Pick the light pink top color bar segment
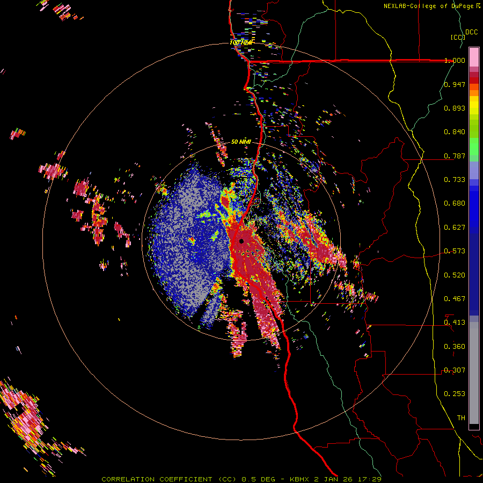The image size is (483, 483). tap(474, 57)
